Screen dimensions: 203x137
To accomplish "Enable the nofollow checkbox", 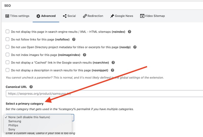I will [8, 39].
